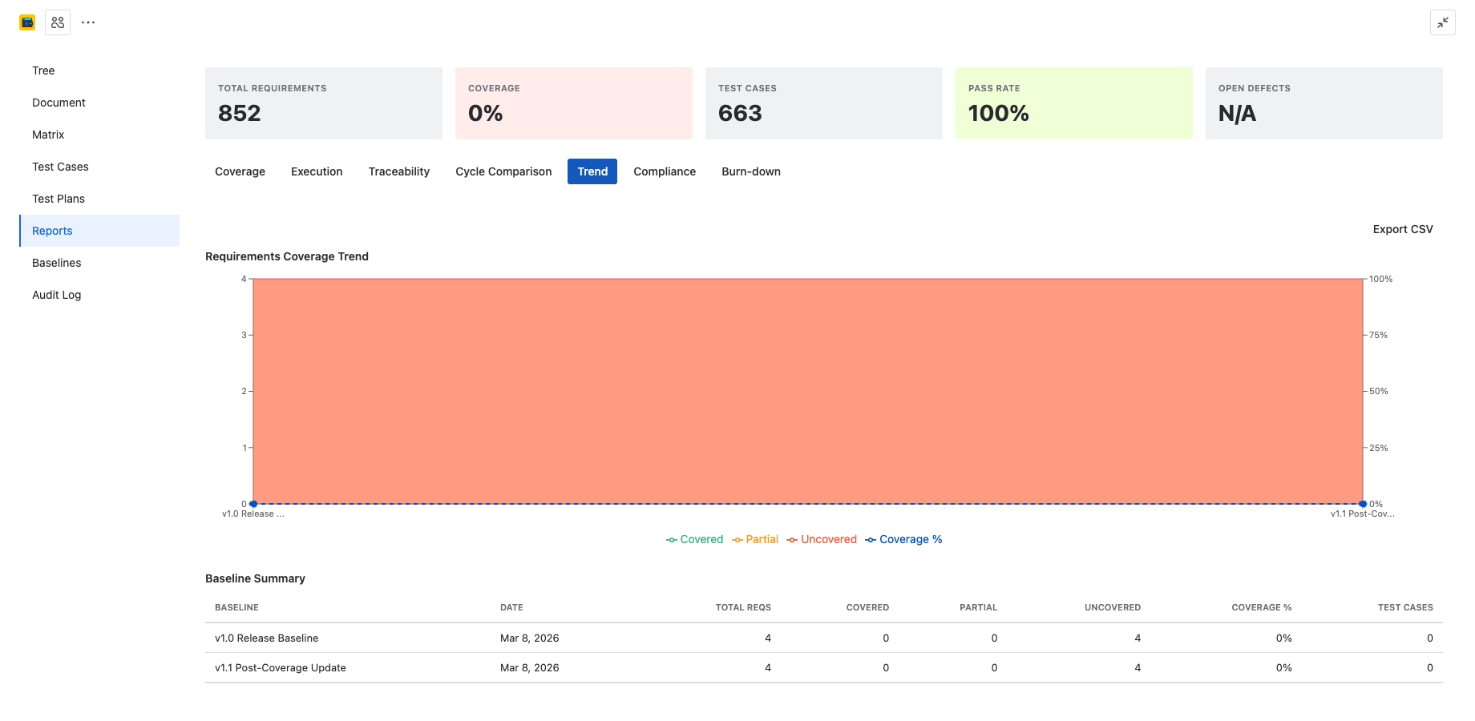Viewport: 1475px width, 721px height.
Task: Switch to the Execution tab
Action: point(316,171)
